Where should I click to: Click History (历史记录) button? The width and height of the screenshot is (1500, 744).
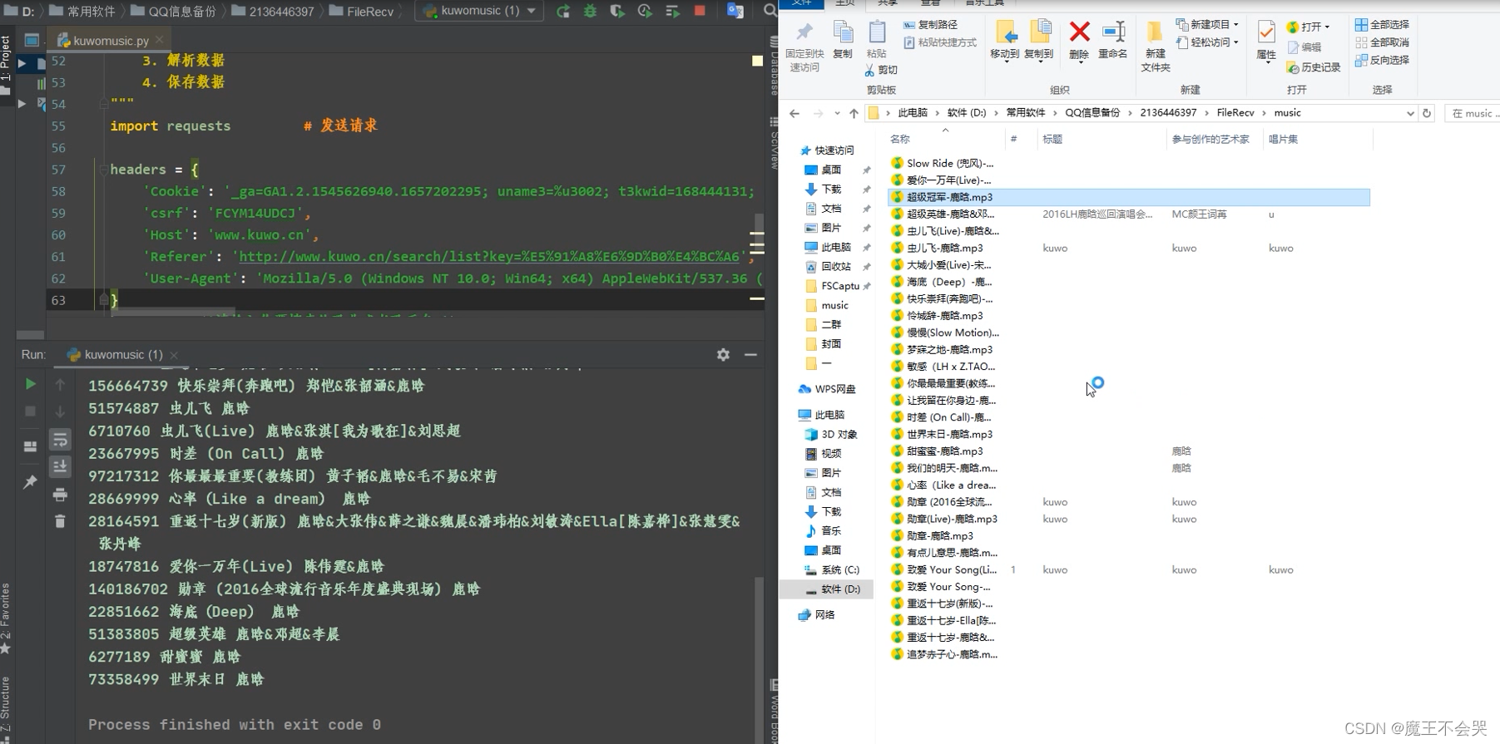point(1314,67)
